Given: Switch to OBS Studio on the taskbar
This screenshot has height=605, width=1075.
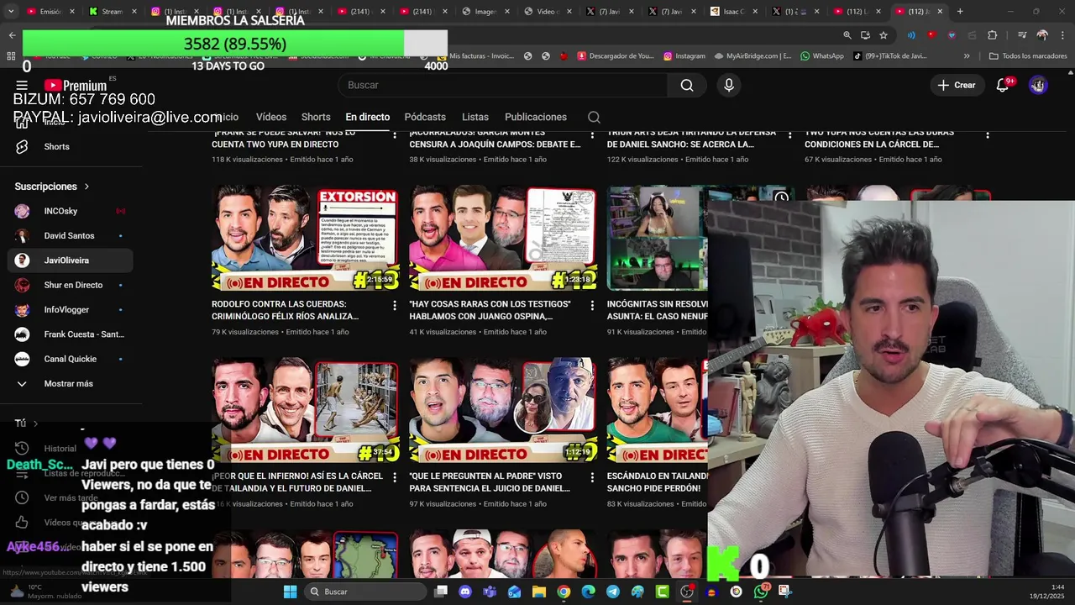Looking at the screenshot, I should [x=687, y=592].
